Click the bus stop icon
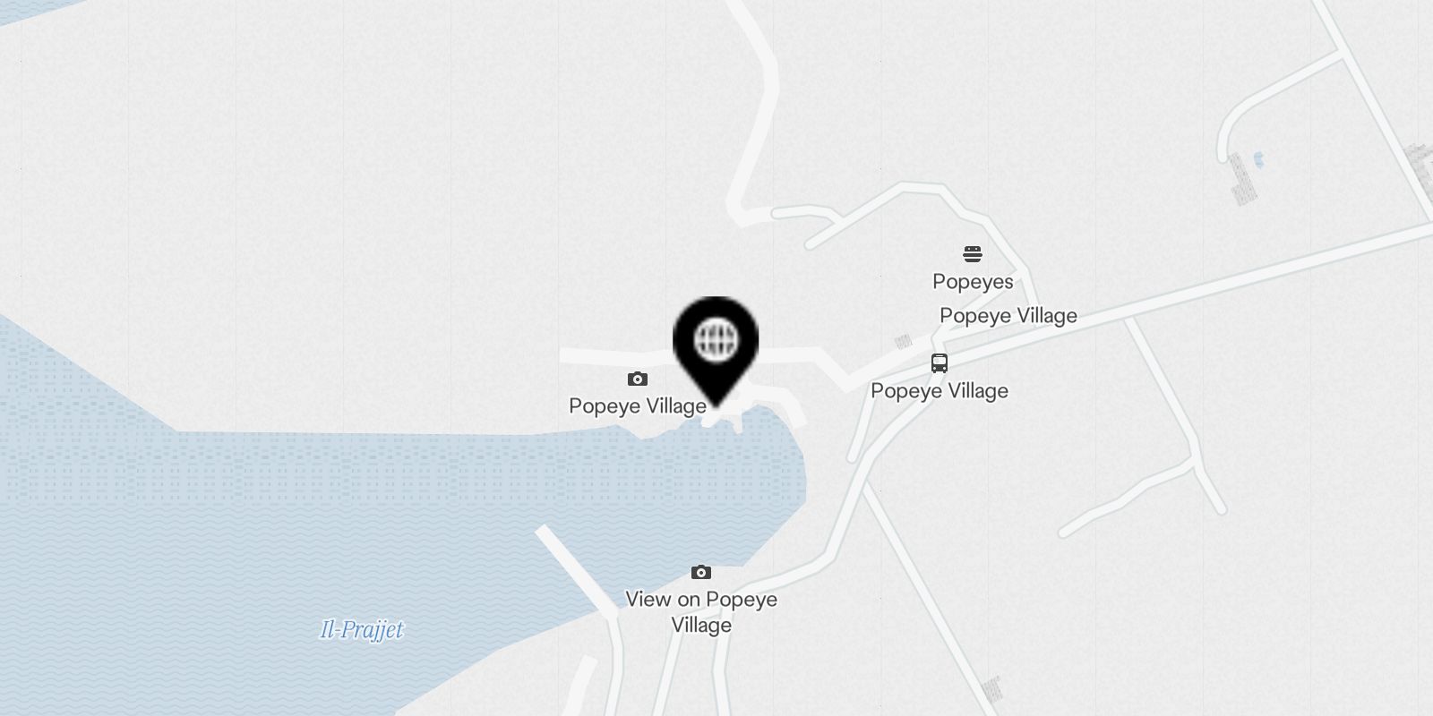The image size is (1433, 716). 939,363
